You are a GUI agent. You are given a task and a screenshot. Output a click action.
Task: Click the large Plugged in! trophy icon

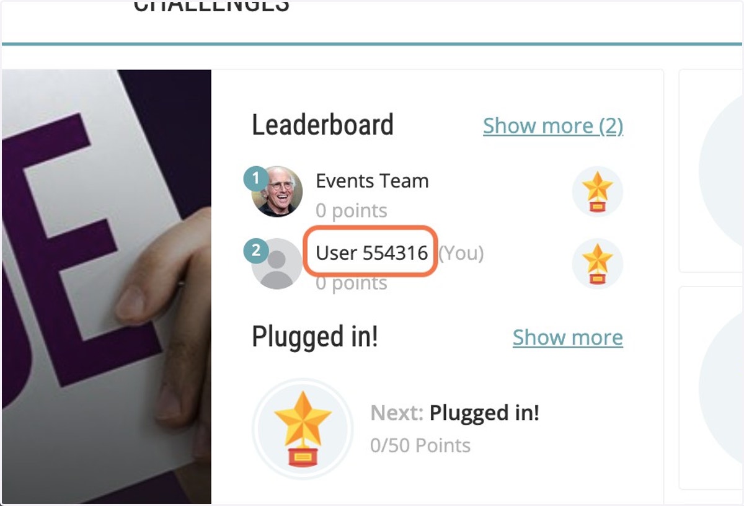point(303,428)
